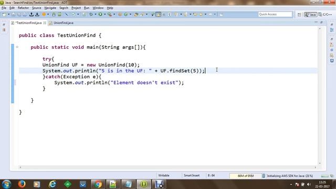Click the horizontal scrollbar right arrow

pos(316,167)
